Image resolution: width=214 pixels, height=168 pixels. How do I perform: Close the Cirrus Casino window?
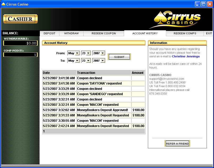pyautogui.click(x=210, y=4)
